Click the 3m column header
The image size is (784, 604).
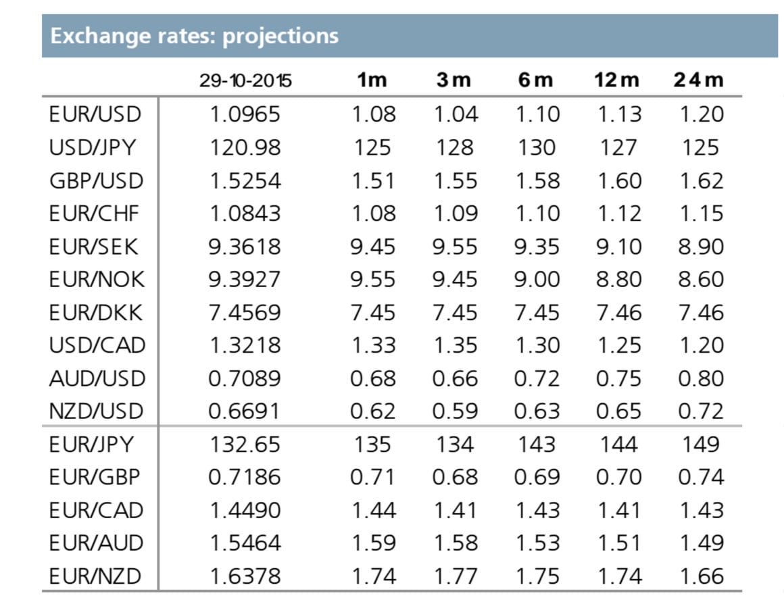coord(454,80)
